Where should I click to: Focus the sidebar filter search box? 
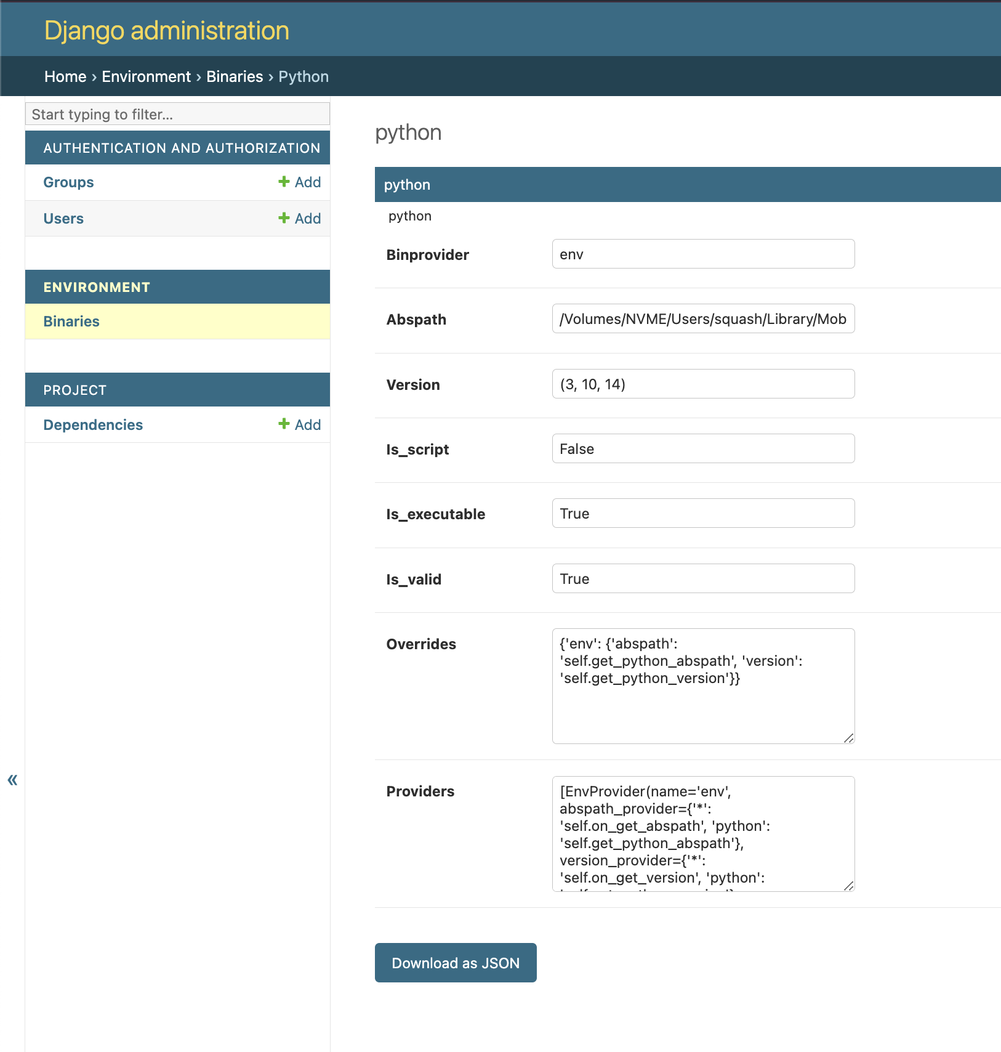[x=177, y=114]
